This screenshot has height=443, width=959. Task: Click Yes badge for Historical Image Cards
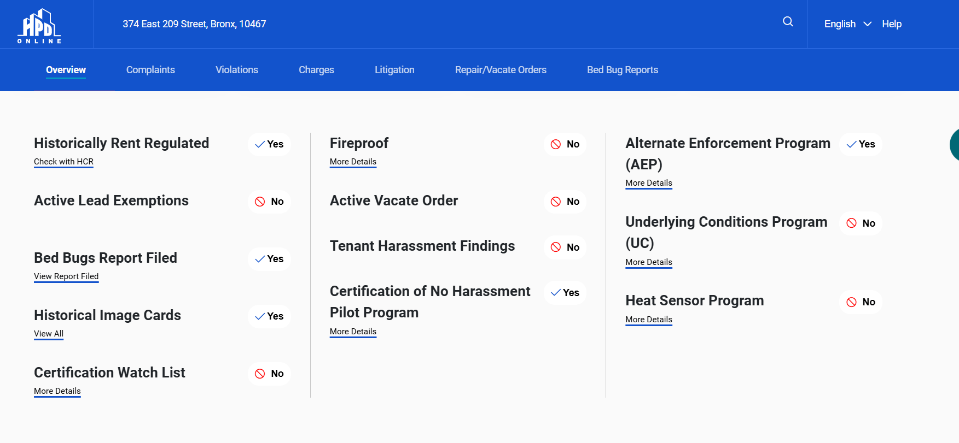(x=269, y=316)
